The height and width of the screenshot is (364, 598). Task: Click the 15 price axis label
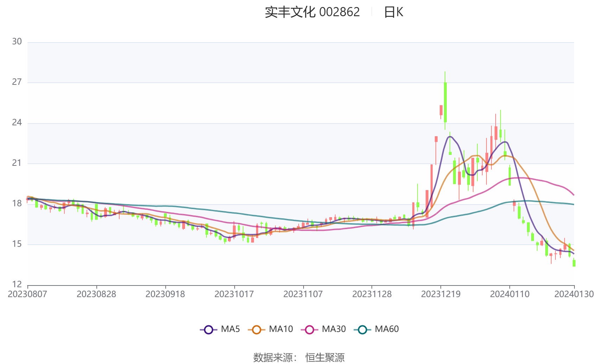(17, 244)
